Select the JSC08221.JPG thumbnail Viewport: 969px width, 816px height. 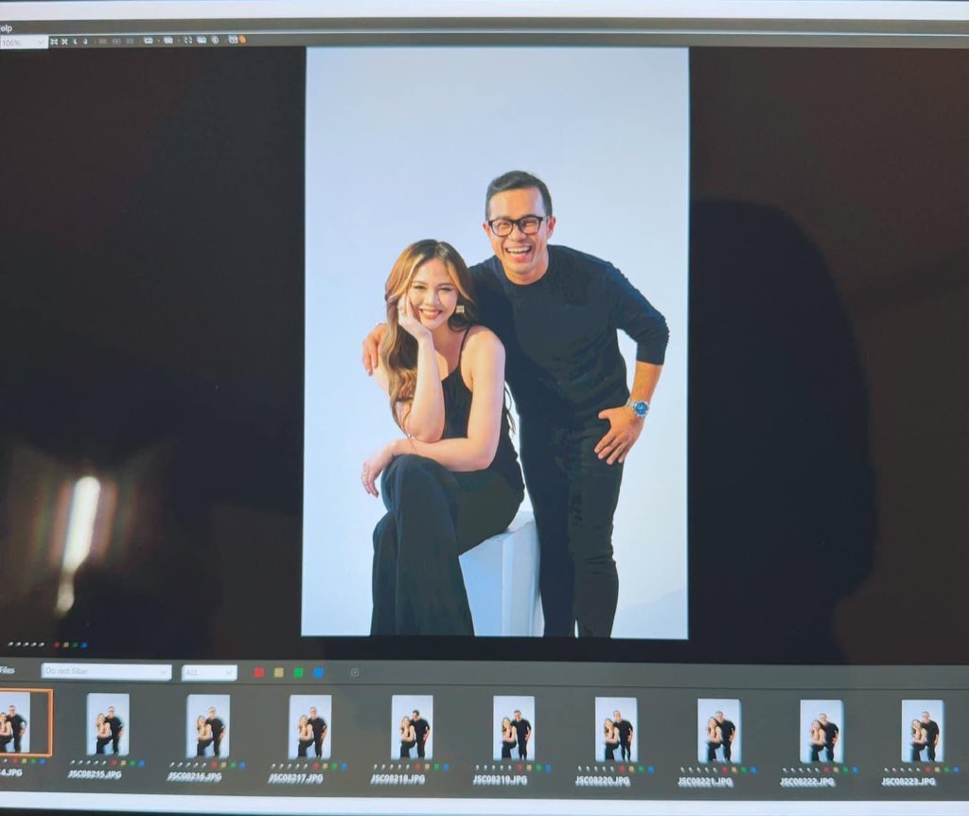pyautogui.click(x=719, y=731)
